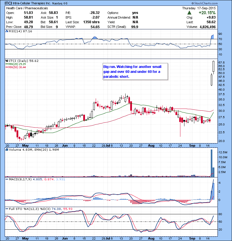Click the 12.5M label on volume axis
The image size is (232, 241).
click(x=223, y=152)
